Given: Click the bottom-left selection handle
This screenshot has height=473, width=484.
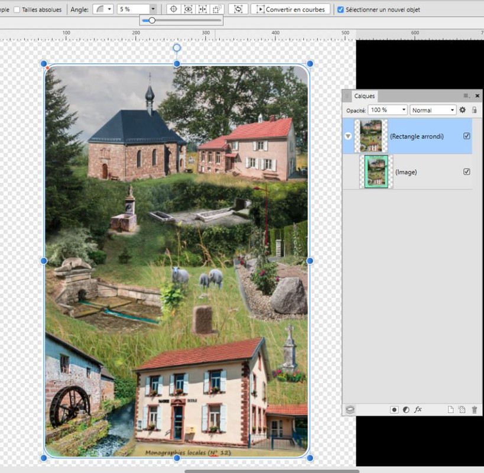Looking at the screenshot, I should tap(44, 458).
